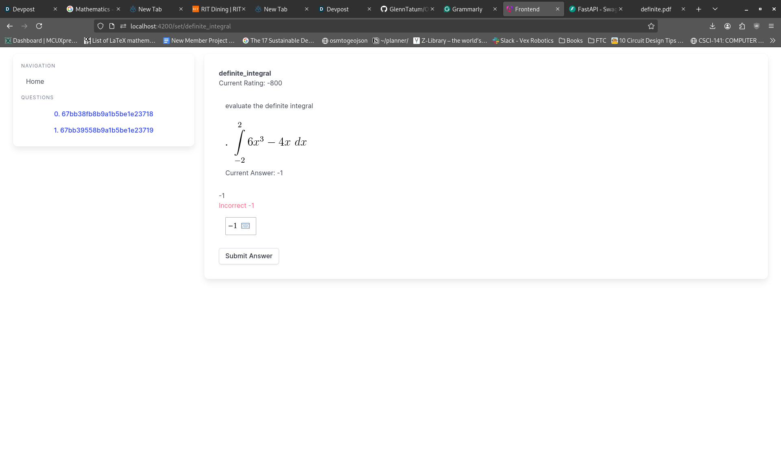
Task: Open the Firefox hamburger application menu
Action: click(771, 26)
